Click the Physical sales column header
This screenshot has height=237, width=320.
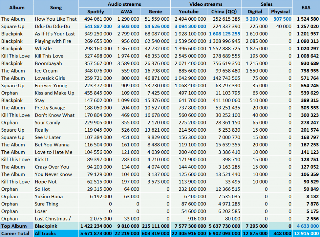click(280, 12)
